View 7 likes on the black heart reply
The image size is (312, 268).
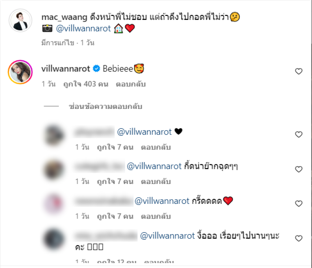tap(115, 147)
